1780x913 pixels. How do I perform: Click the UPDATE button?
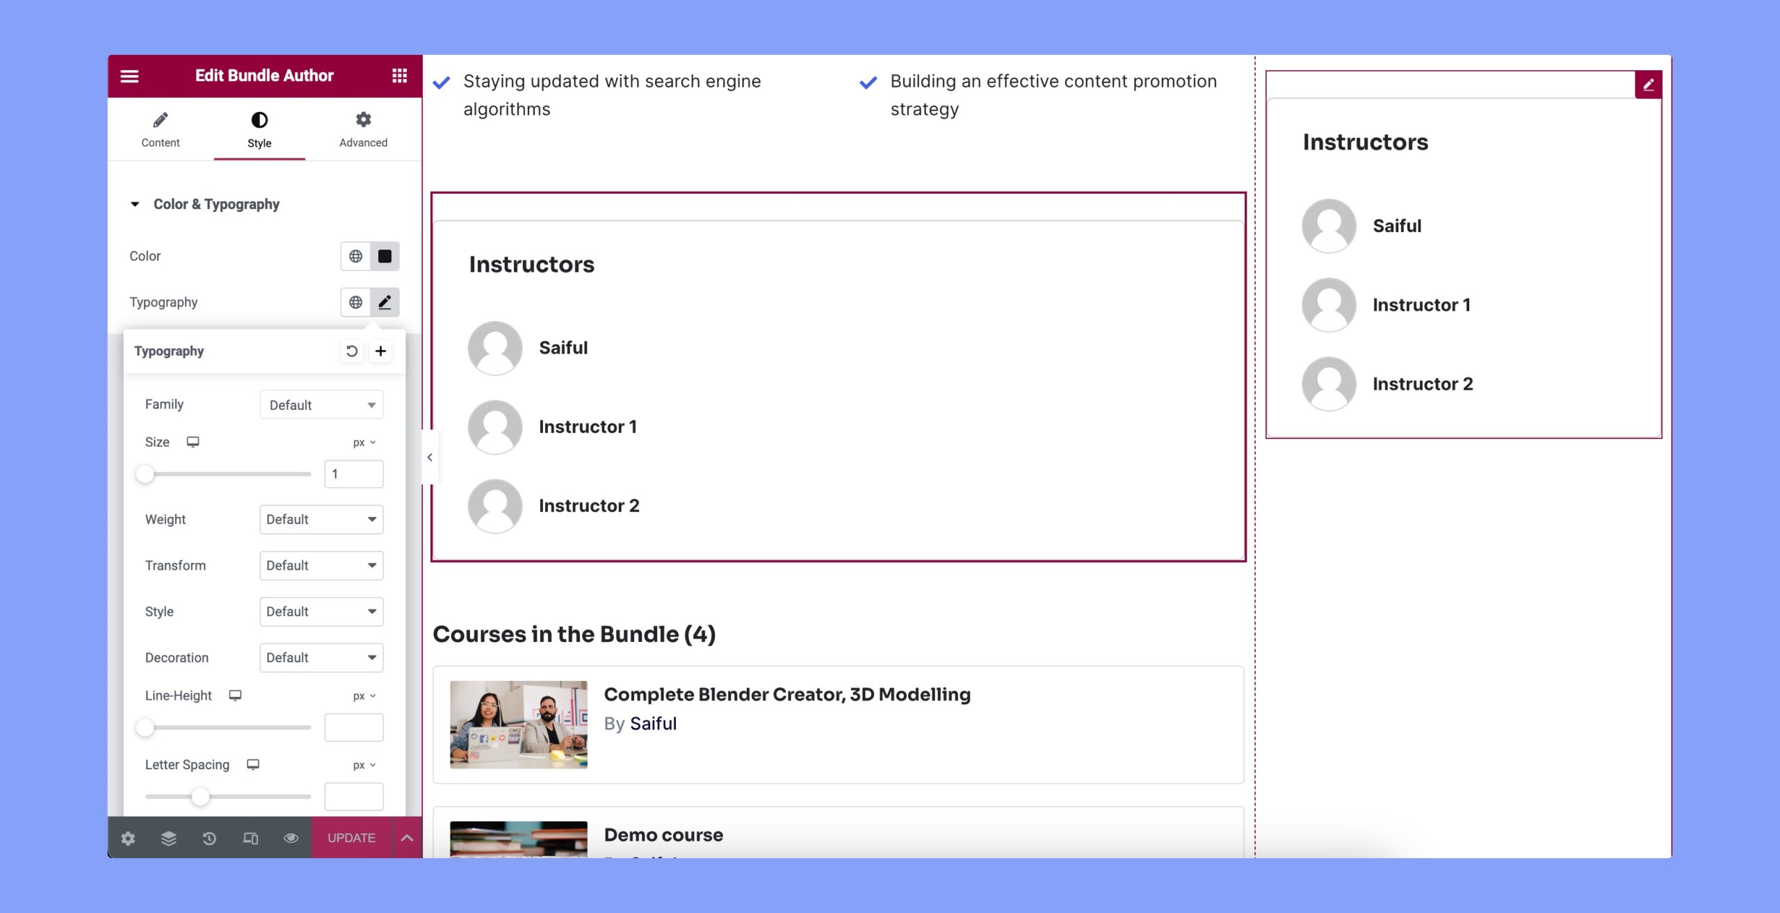click(351, 838)
